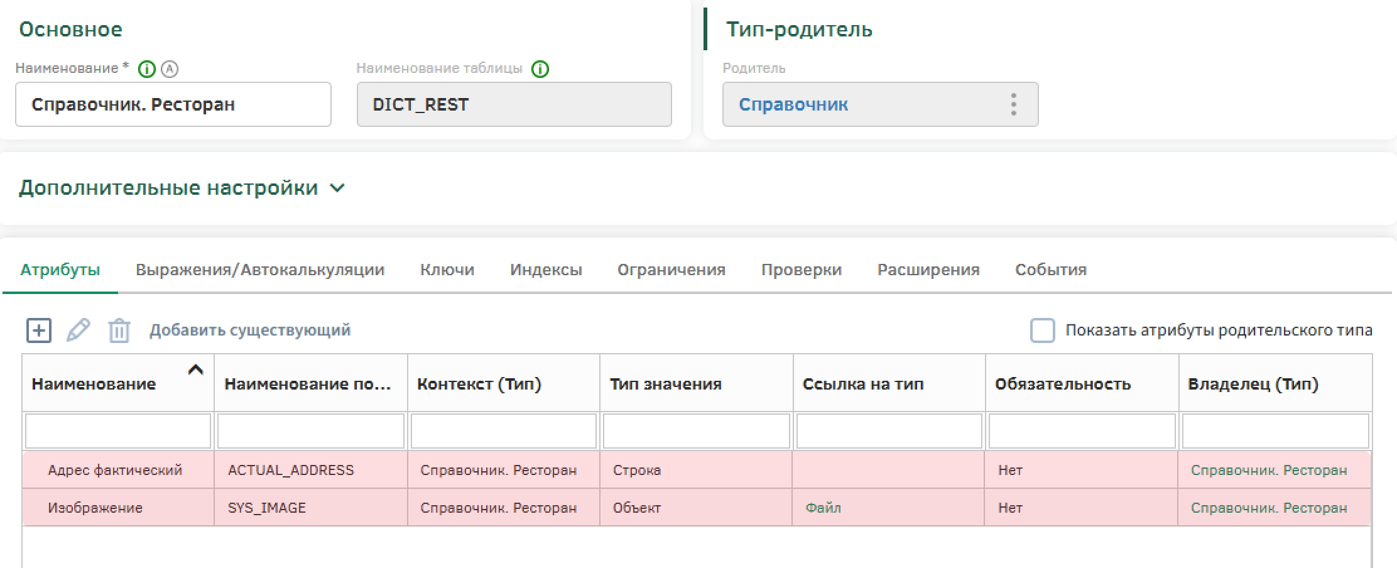1397x568 pixels.
Task: Open the Справочник parent link
Action: [793, 104]
